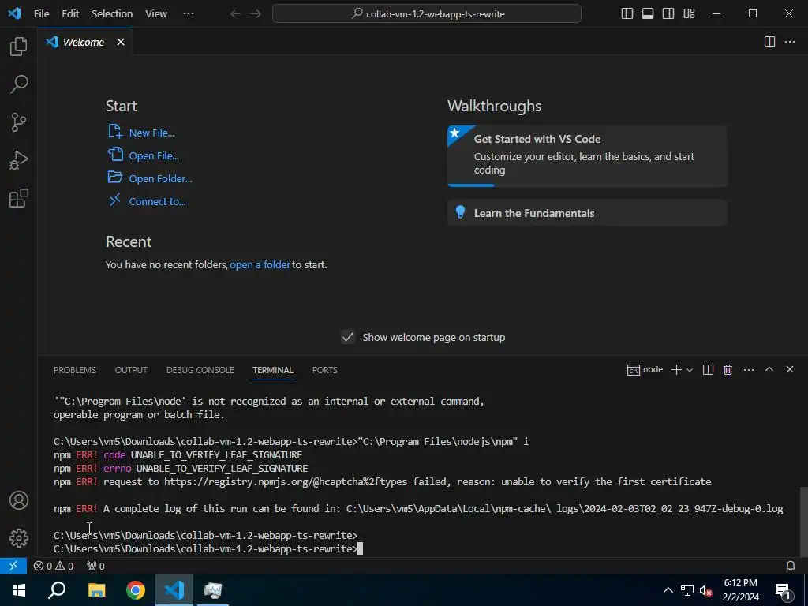
Task: Select the Welcome editor tab
Action: [x=85, y=42]
